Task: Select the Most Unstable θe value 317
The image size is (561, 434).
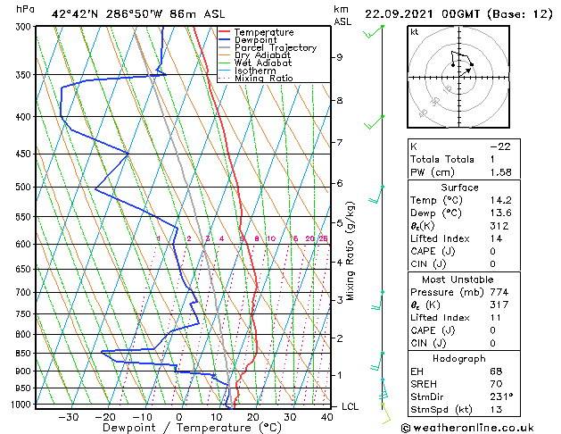Action: pyautogui.click(x=499, y=305)
